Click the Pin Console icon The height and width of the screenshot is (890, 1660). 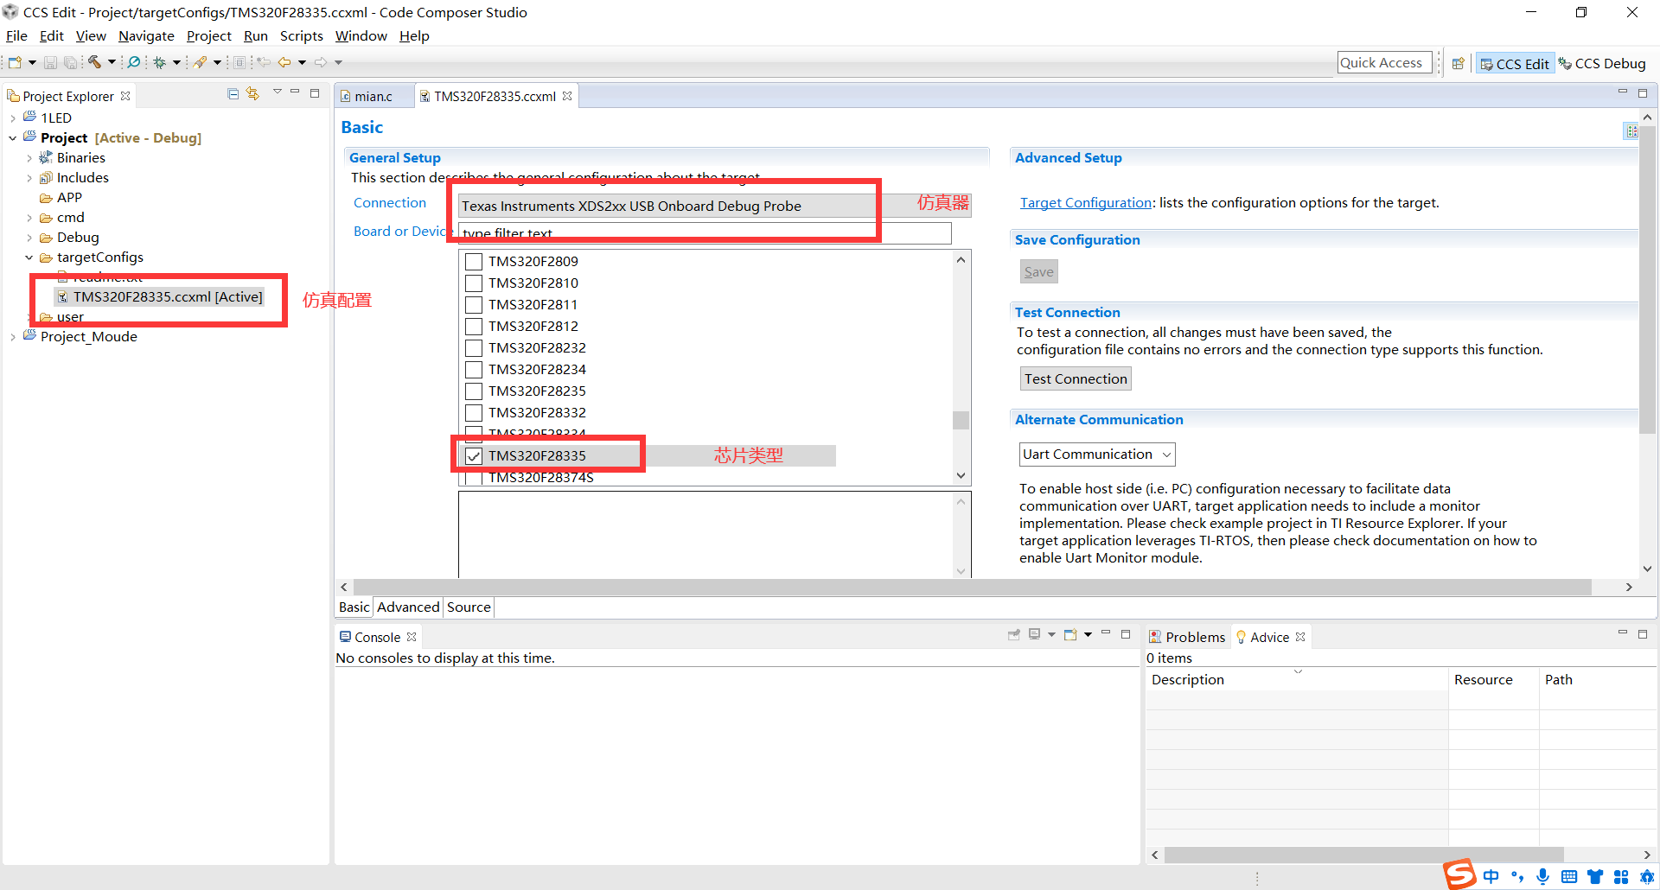coord(1014,634)
